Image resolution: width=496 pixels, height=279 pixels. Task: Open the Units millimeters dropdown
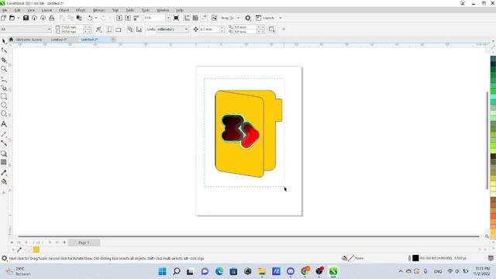[172, 29]
